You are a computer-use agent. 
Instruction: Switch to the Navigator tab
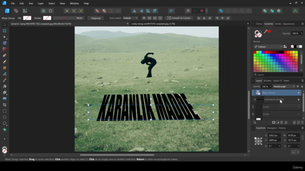(272, 128)
